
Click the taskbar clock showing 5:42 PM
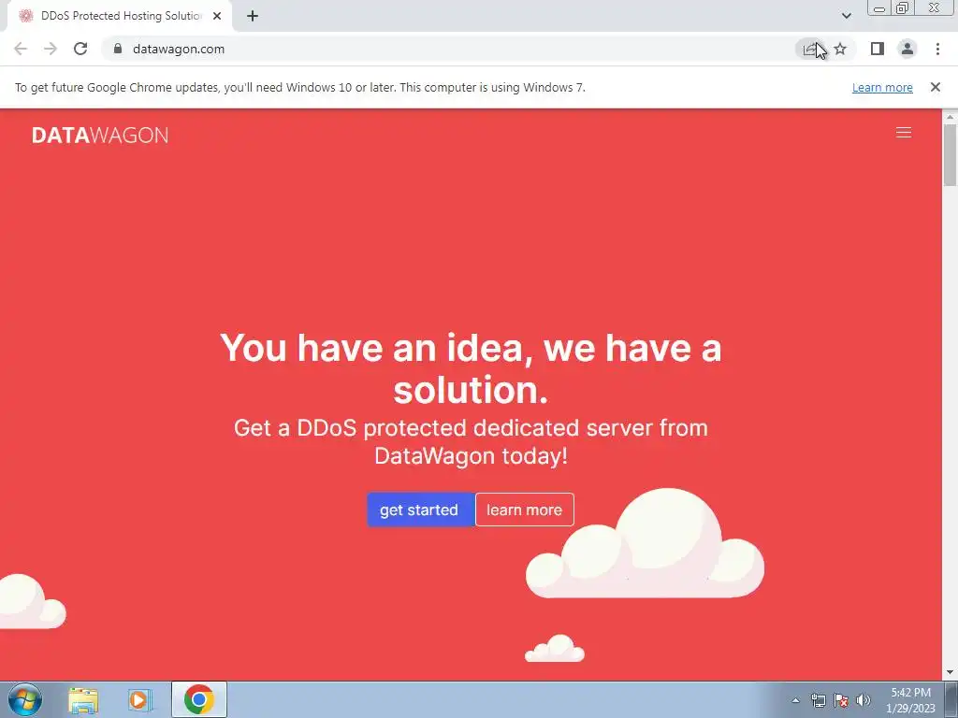910,700
